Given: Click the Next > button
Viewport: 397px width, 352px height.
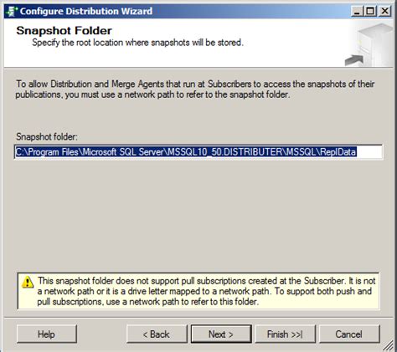Looking at the screenshot, I should pos(221,334).
